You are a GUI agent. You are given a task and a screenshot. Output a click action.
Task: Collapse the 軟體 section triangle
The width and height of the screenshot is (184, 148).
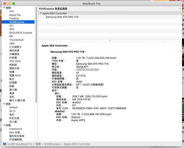4,125
